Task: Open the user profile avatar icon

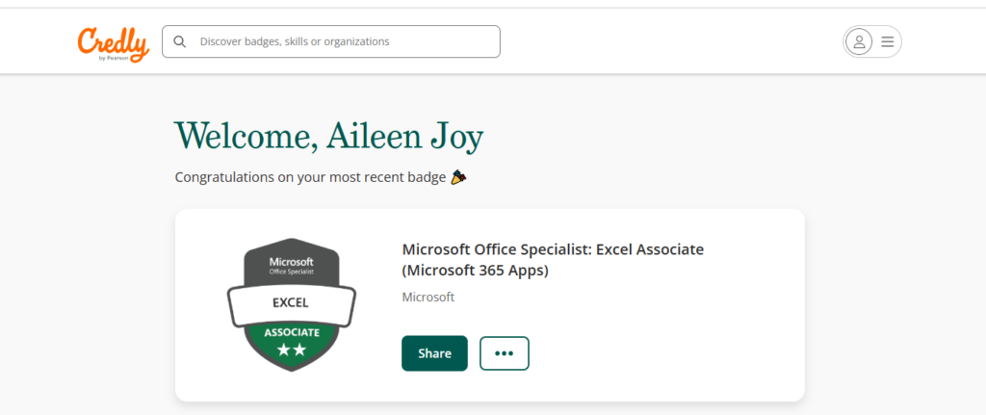Action: (x=858, y=41)
